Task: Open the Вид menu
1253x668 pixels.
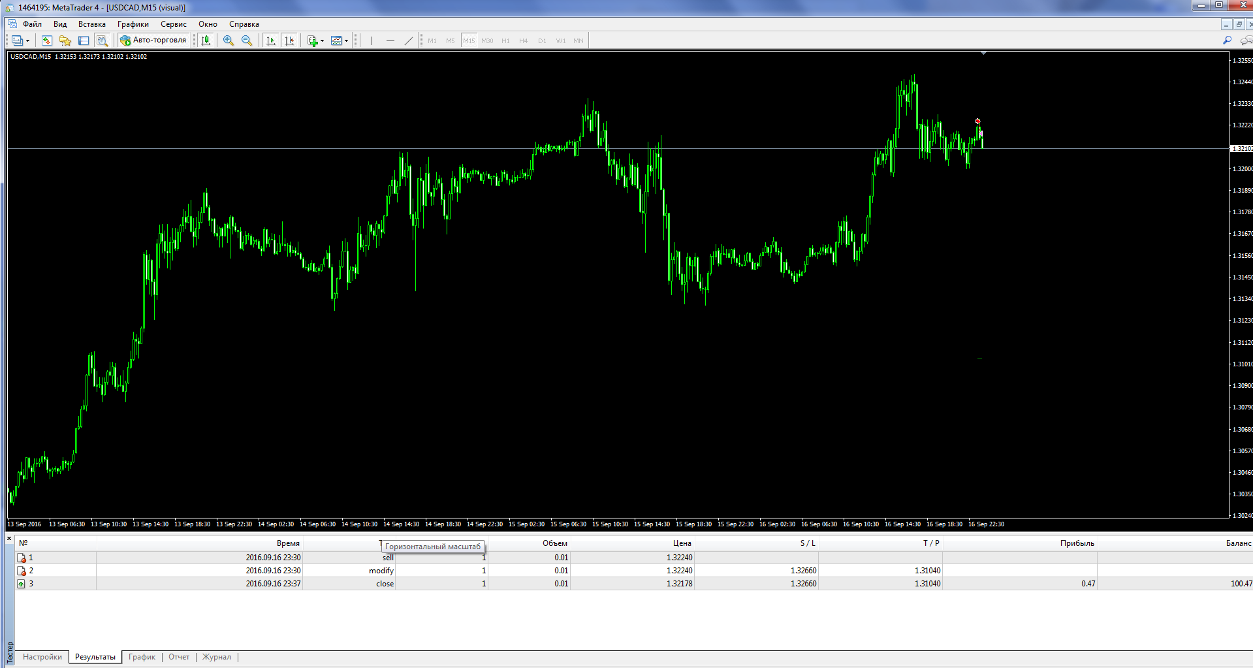Action: (60, 24)
